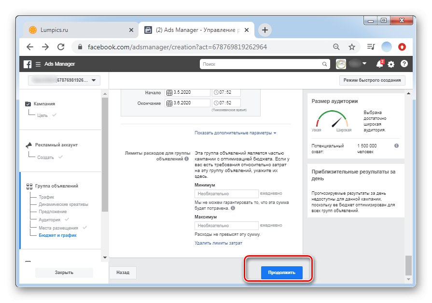Viewport: 432px width, 303px height.
Task: Close the Ads Manager tab
Action: click(247, 30)
